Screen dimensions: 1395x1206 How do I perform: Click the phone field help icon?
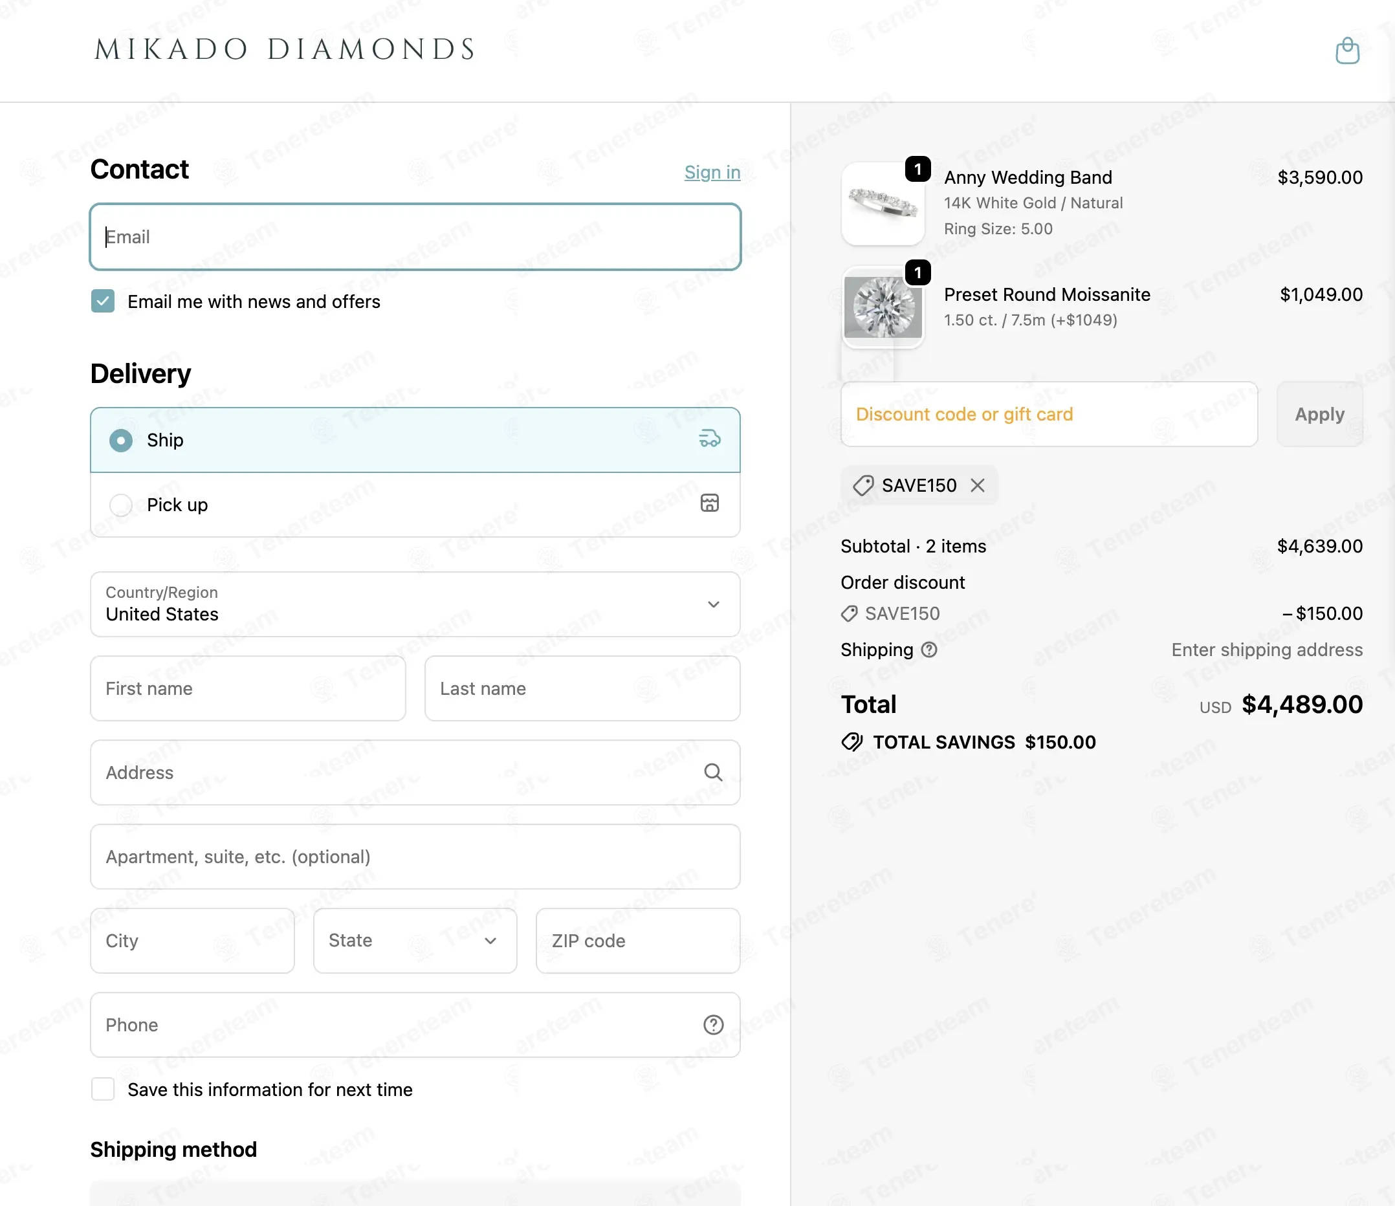(x=713, y=1025)
